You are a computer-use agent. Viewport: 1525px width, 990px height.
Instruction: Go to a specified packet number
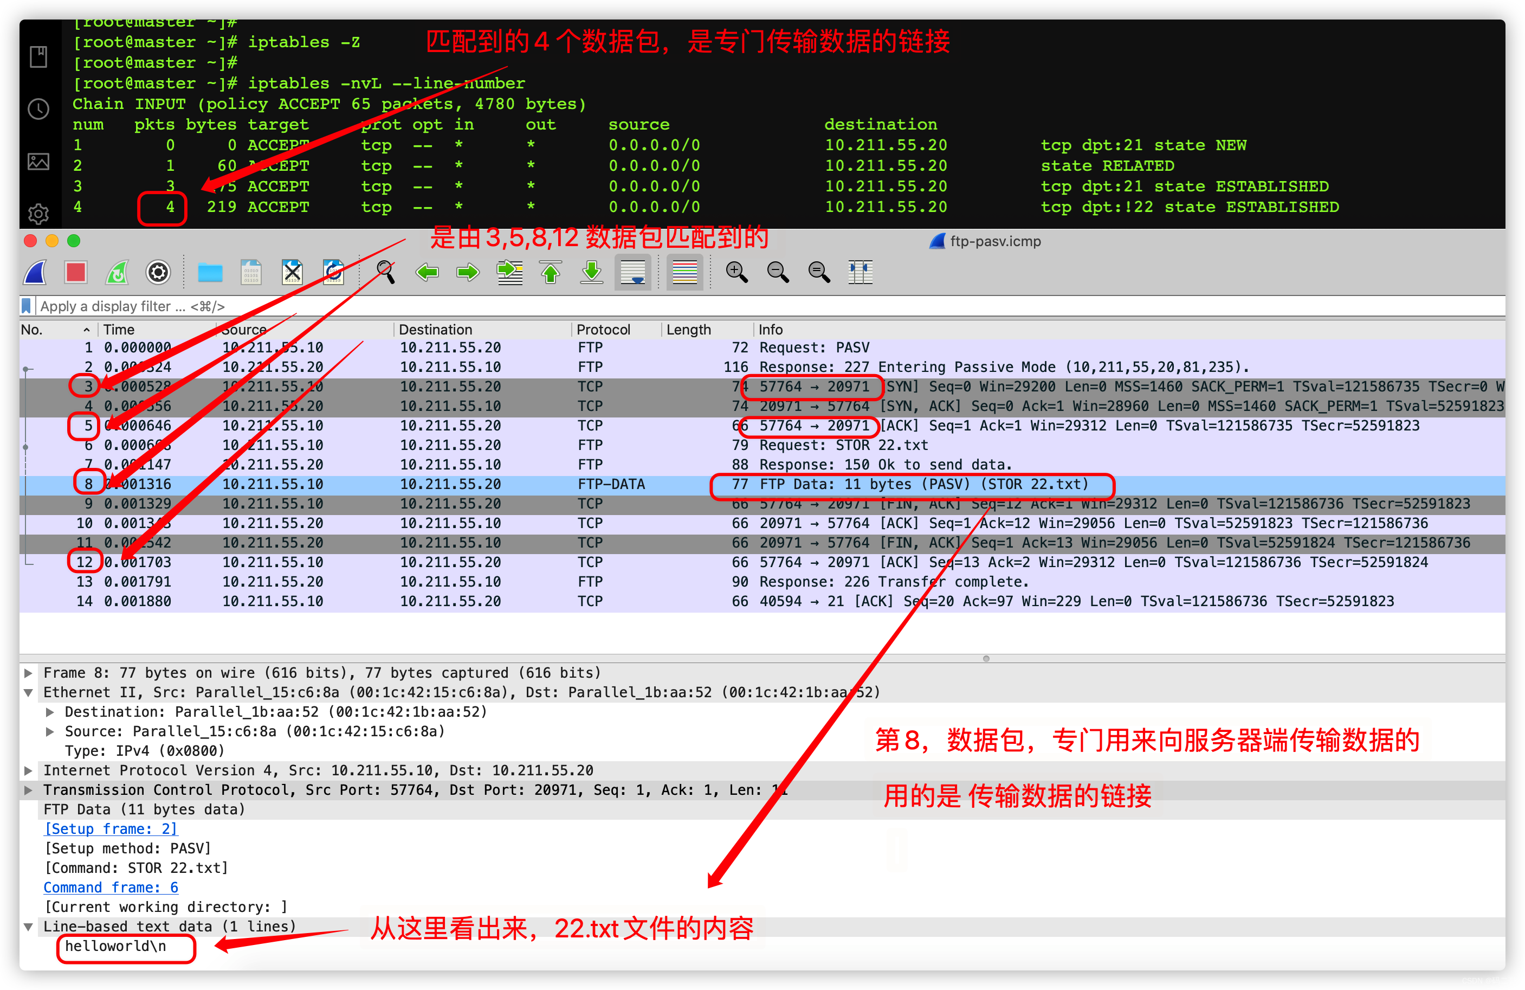[x=509, y=273]
